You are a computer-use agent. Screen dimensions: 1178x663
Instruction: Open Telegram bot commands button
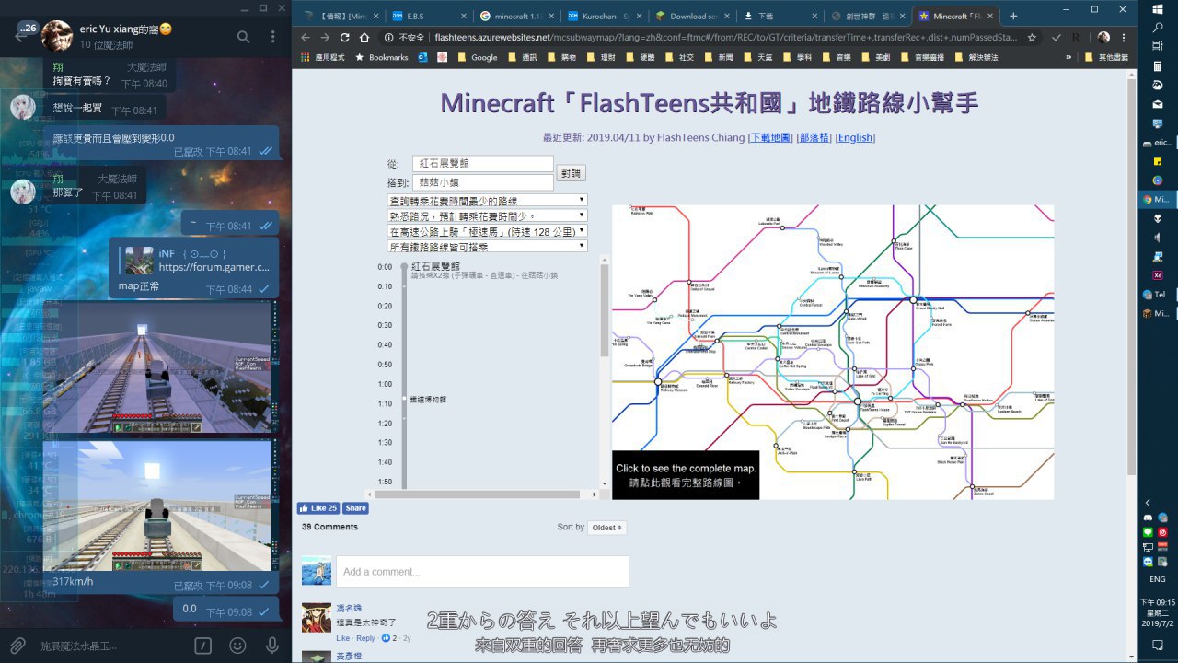pos(203,646)
